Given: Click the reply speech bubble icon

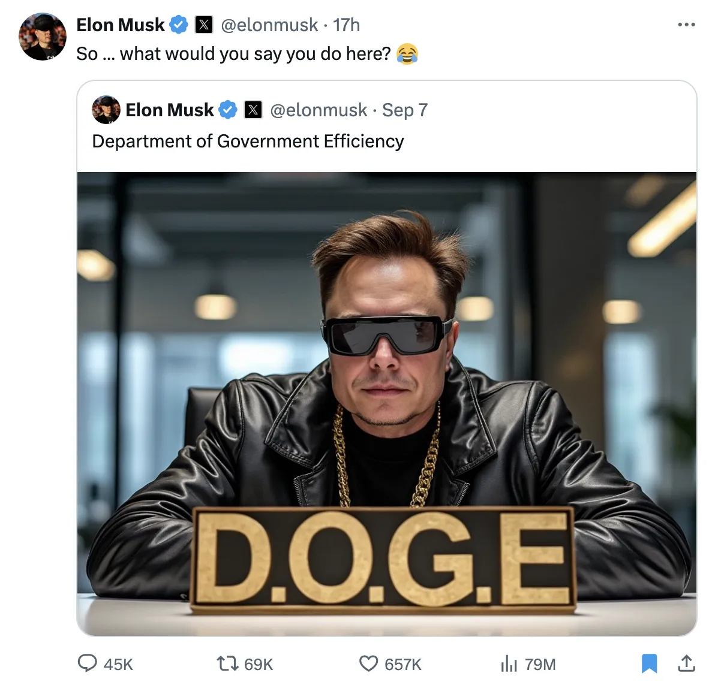Looking at the screenshot, I should tap(88, 663).
